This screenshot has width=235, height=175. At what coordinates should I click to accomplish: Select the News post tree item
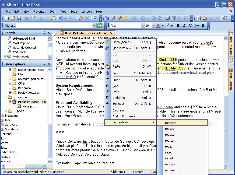click(x=29, y=106)
